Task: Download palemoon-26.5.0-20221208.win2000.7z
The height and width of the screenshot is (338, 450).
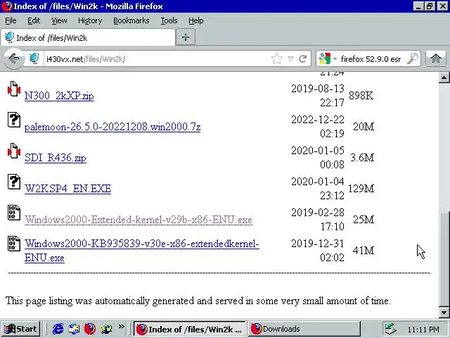Action: pos(112,127)
